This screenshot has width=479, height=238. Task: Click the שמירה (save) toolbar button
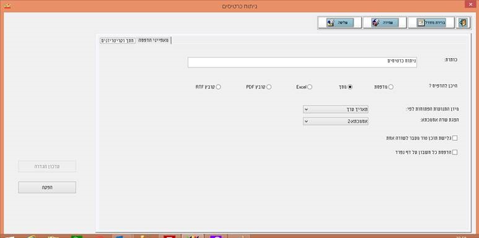(385, 23)
